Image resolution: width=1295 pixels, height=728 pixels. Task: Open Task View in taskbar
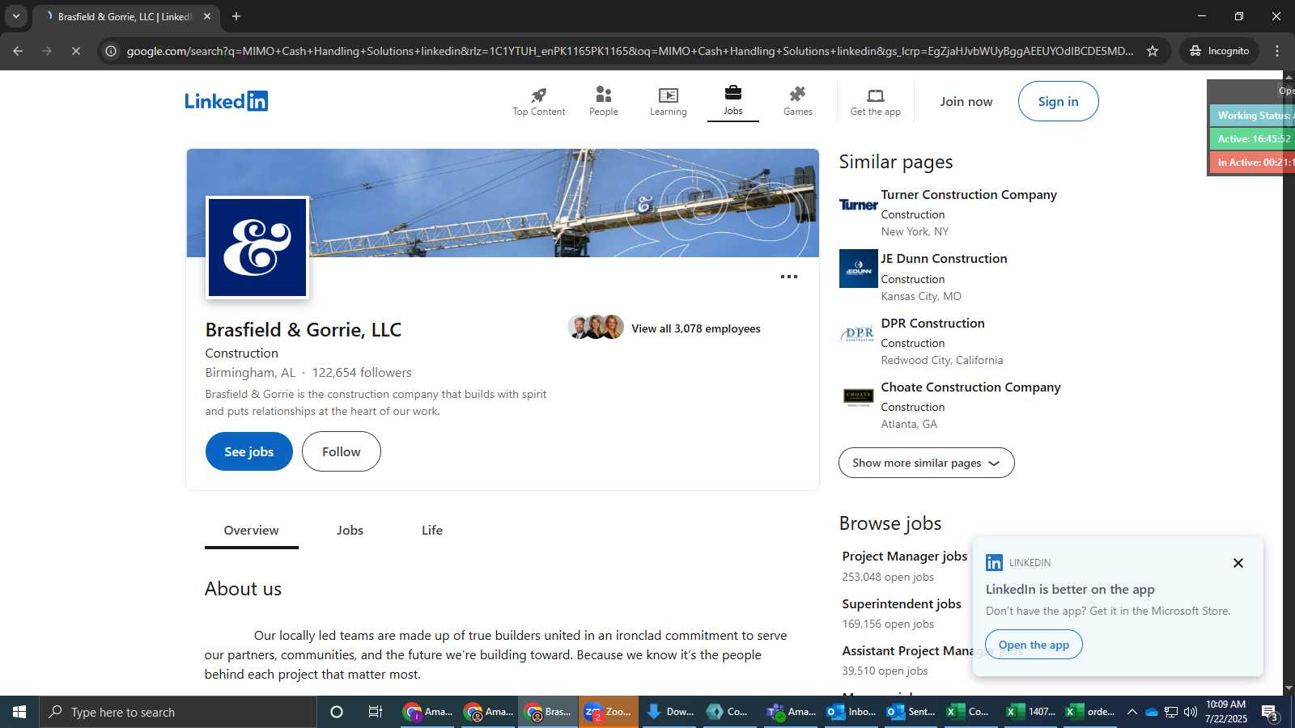point(376,712)
